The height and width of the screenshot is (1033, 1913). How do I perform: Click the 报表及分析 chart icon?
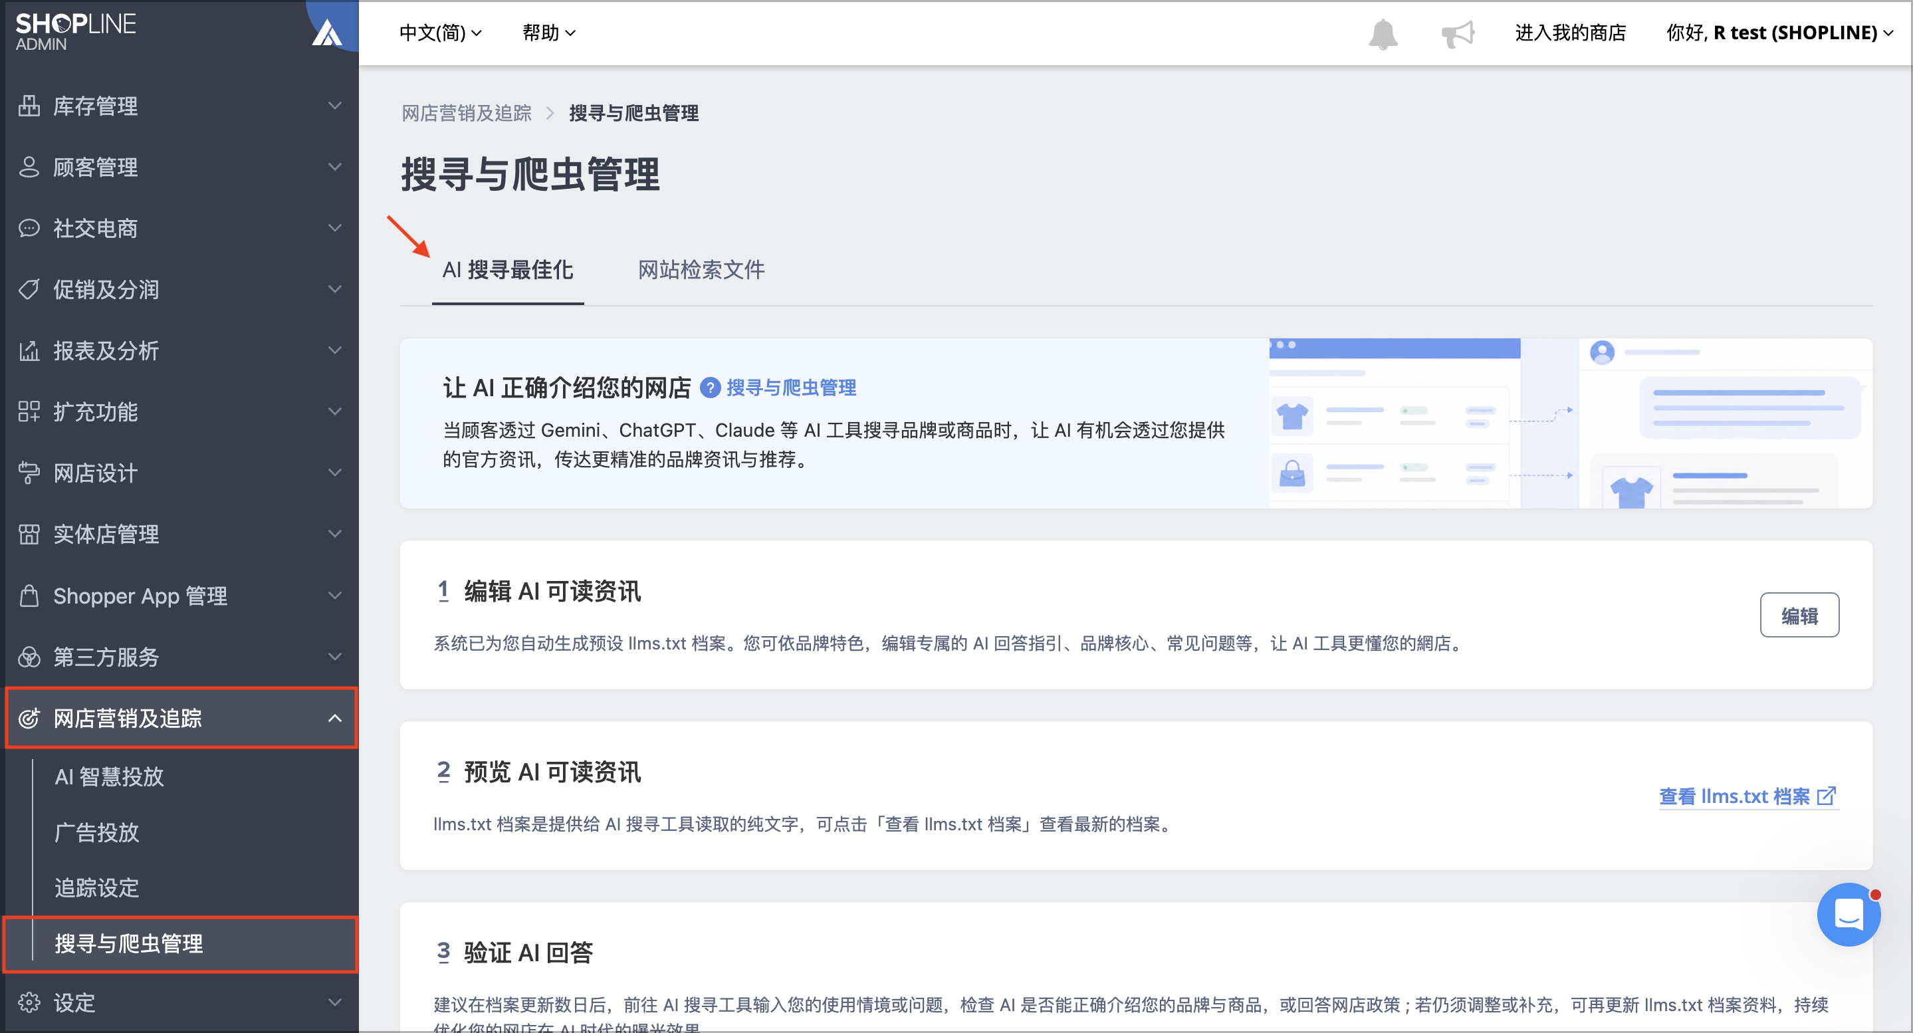(x=29, y=350)
